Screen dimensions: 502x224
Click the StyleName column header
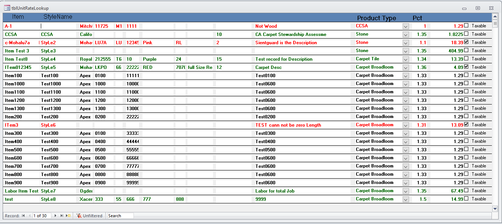click(x=58, y=17)
